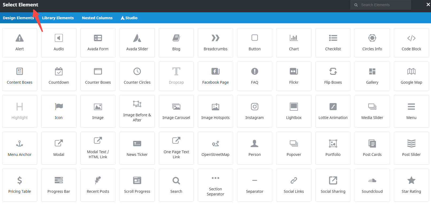Image resolution: width=431 pixels, height=204 pixels.
Task: Select the Menu Anchor element
Action: (20, 148)
